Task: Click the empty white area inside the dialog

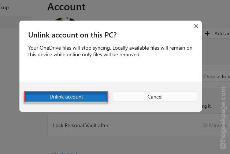Action: click(111, 69)
